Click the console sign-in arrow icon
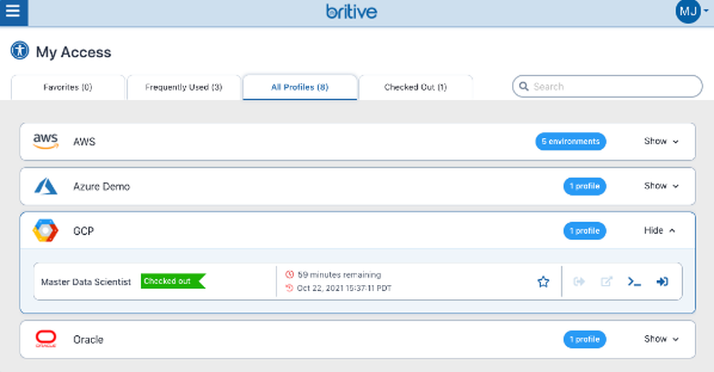The height and width of the screenshot is (372, 714). pos(662,281)
